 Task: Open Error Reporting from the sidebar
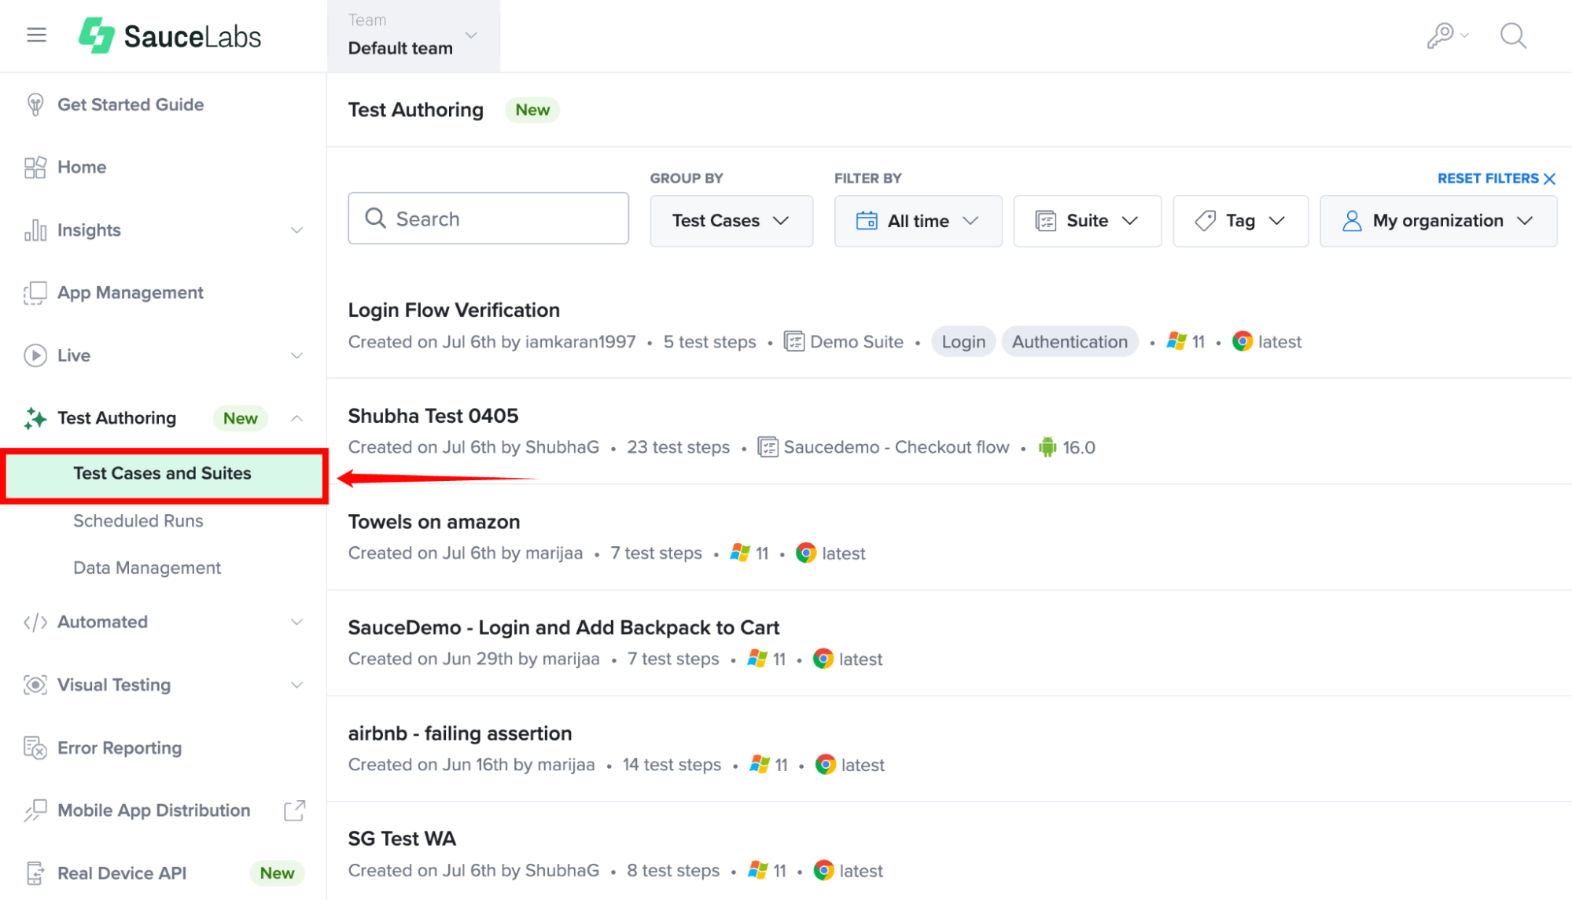(120, 748)
